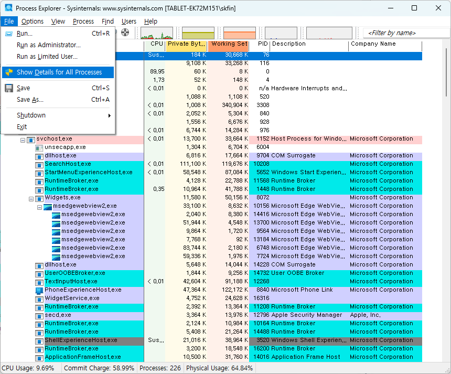Viewport: 451px width, 374px height.
Task: Click 'Processes: 226' in status bar
Action: [x=160, y=368]
